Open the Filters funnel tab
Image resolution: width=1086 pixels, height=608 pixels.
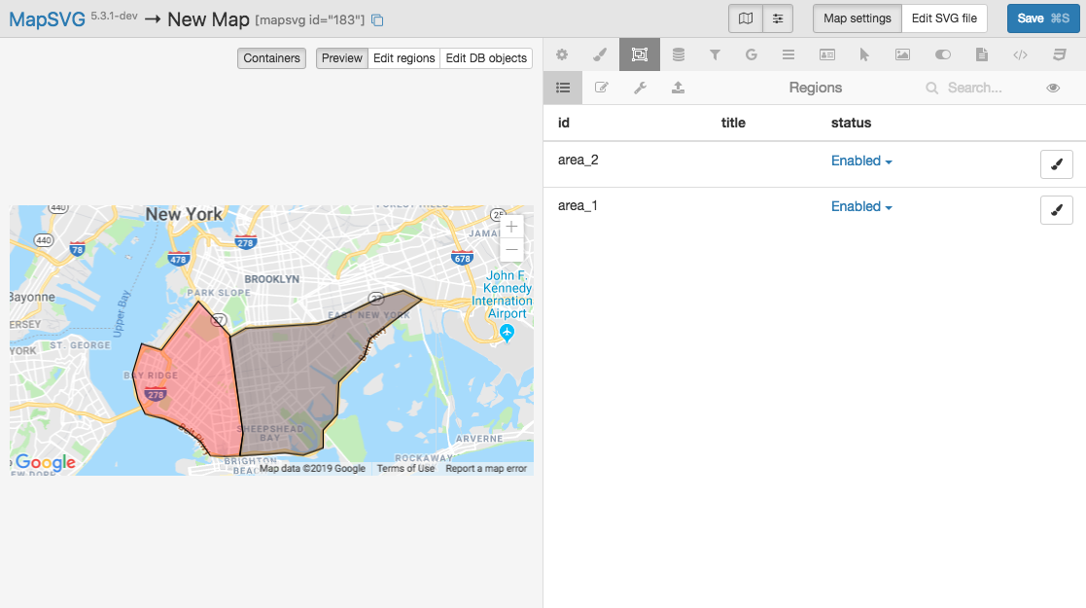[715, 54]
